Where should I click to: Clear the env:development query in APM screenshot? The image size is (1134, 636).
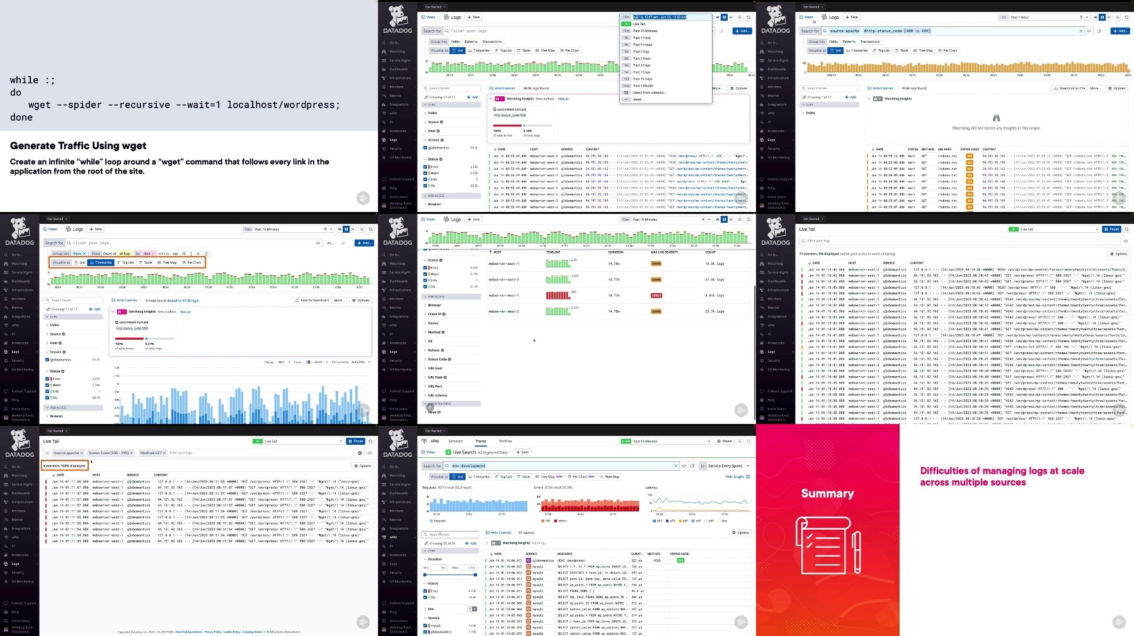pos(676,466)
